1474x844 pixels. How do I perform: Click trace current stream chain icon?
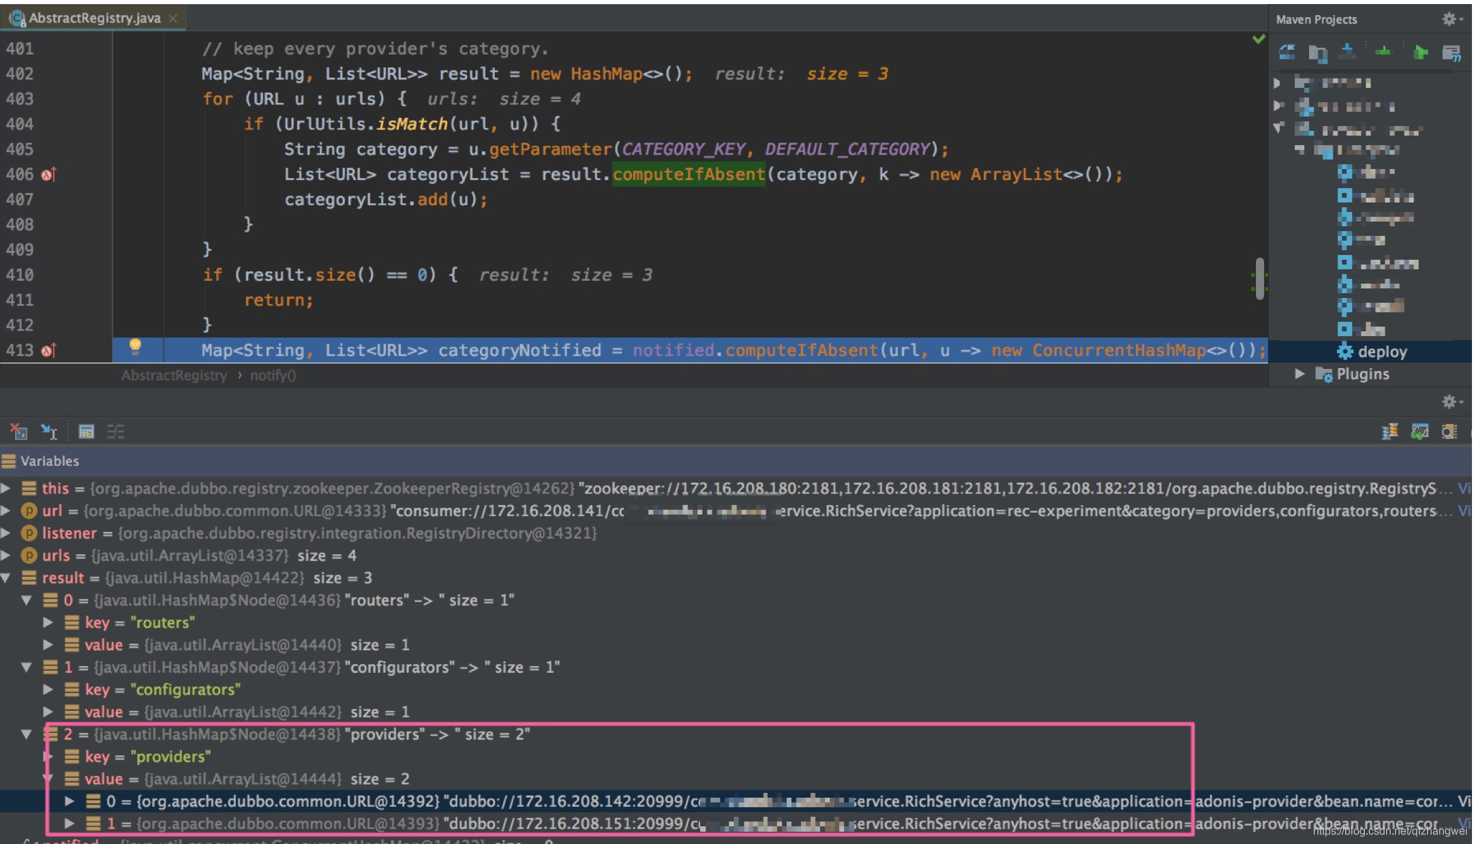(116, 432)
